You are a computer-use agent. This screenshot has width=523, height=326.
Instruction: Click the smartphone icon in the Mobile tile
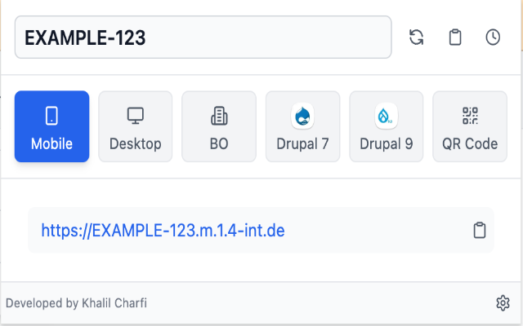pyautogui.click(x=51, y=116)
